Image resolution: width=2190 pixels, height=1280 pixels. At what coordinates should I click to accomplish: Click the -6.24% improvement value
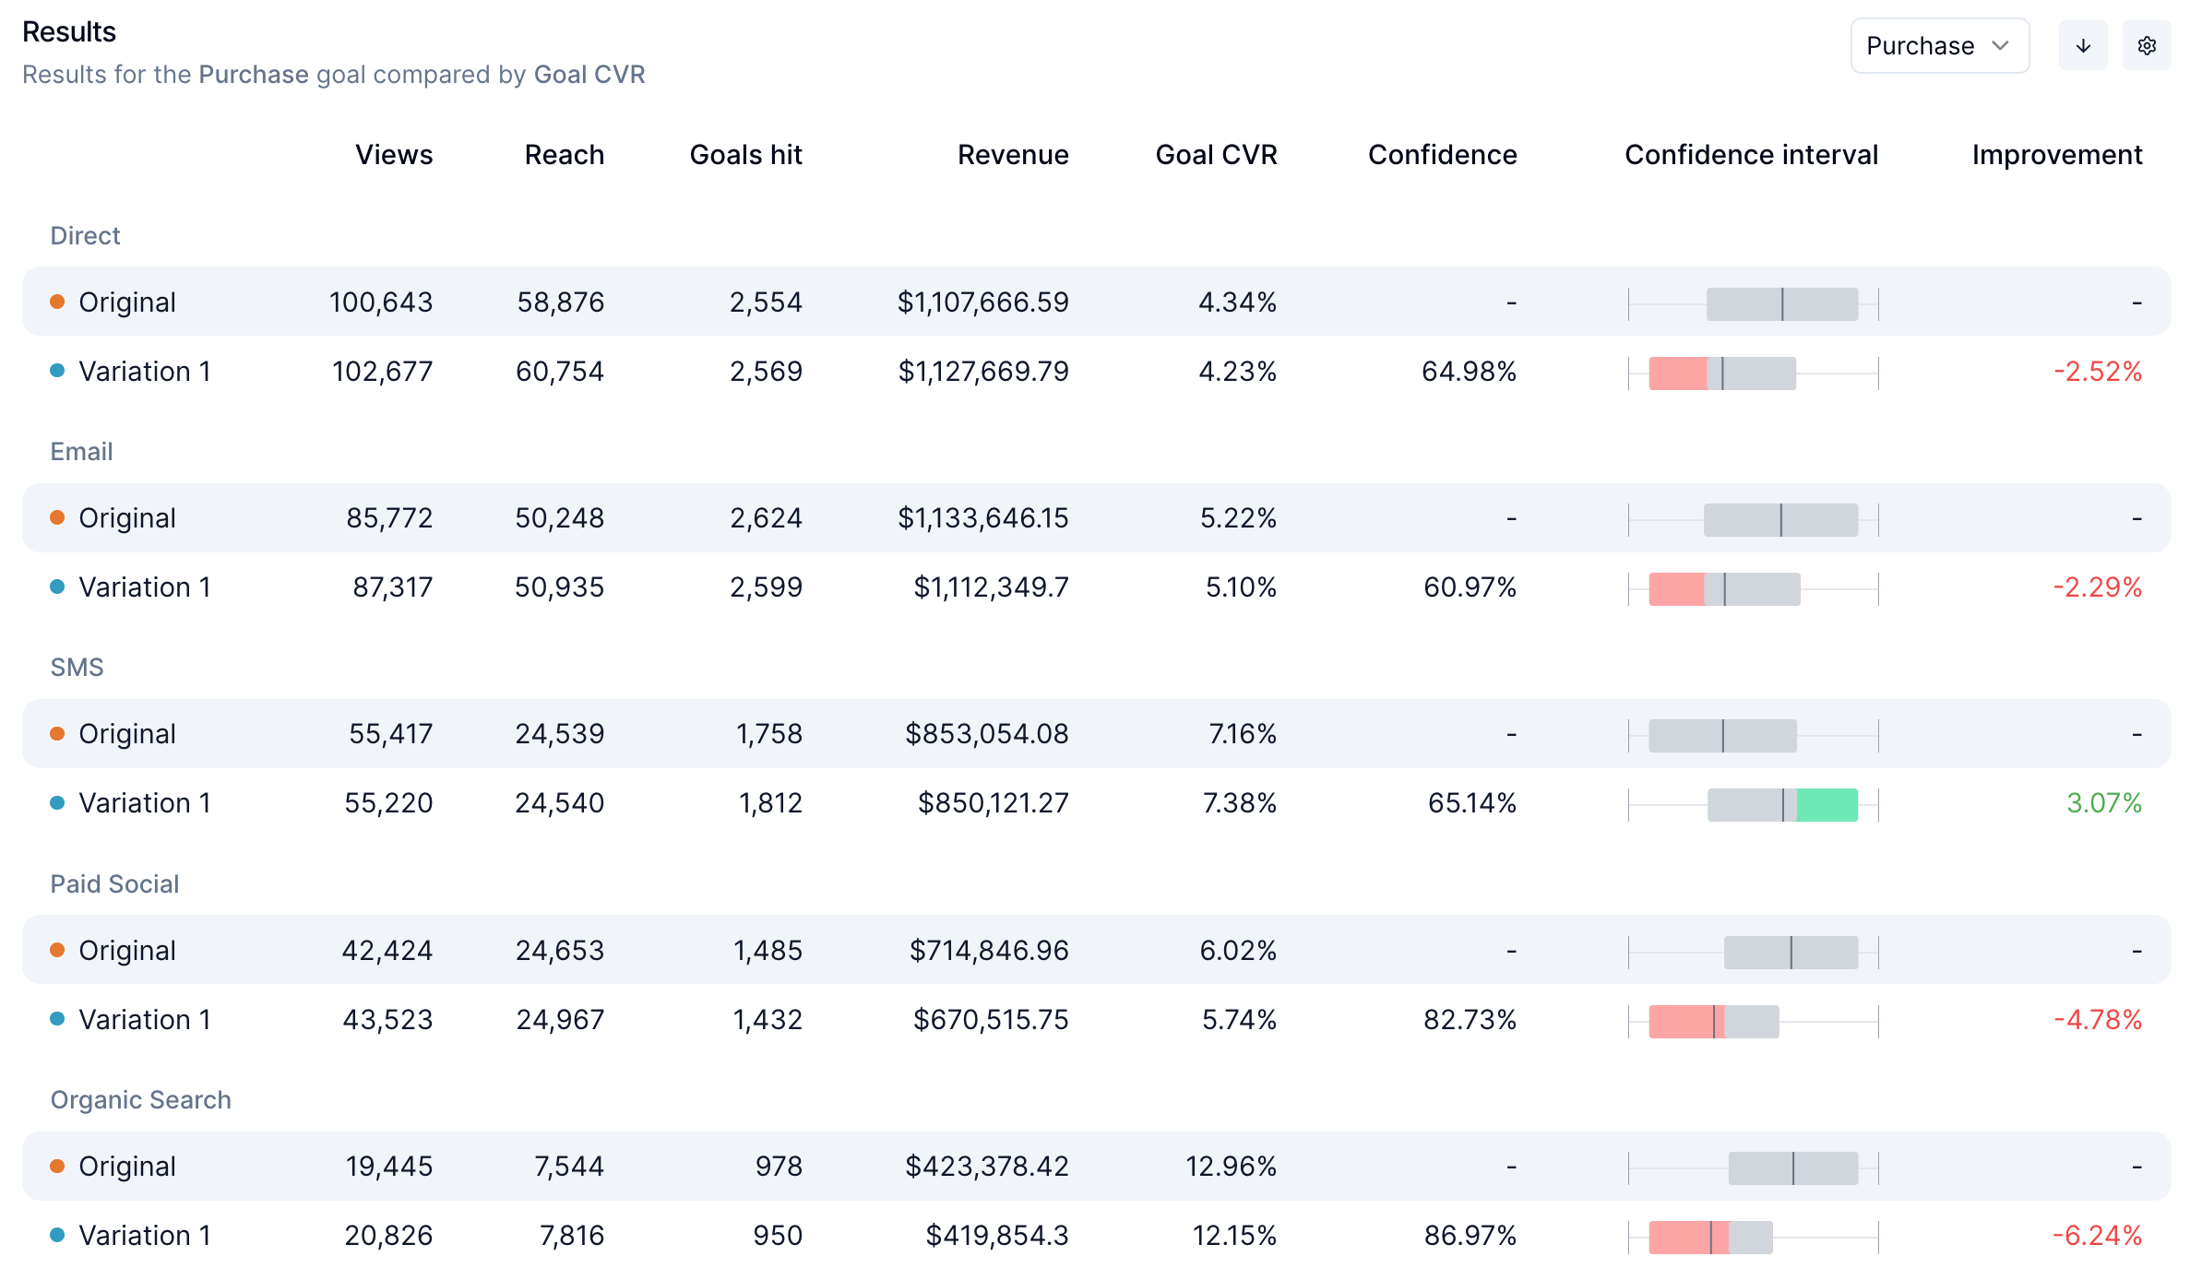2096,1236
